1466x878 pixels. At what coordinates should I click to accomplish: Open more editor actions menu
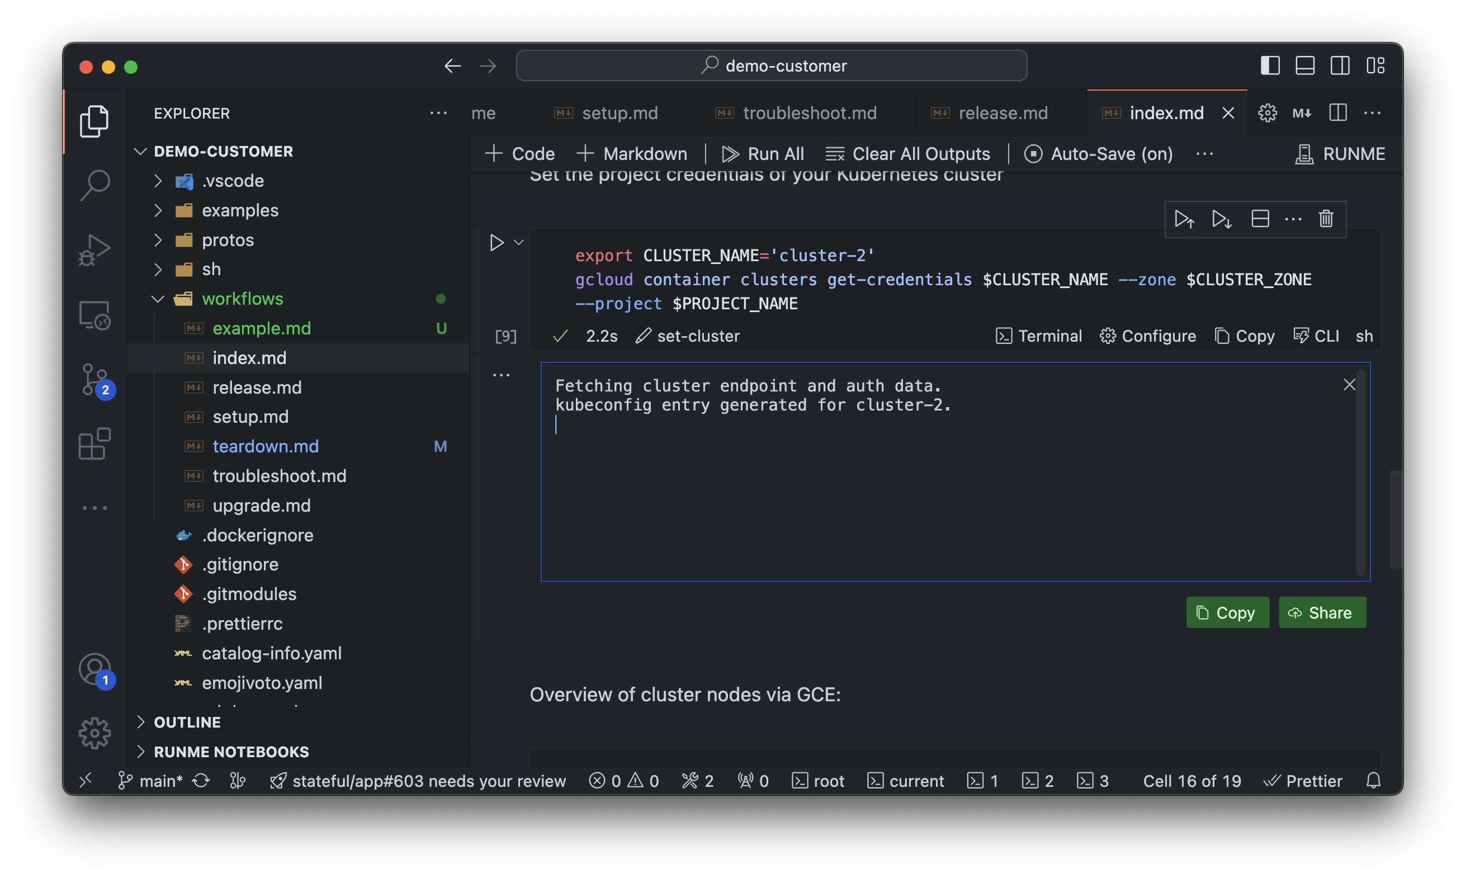click(x=1372, y=112)
